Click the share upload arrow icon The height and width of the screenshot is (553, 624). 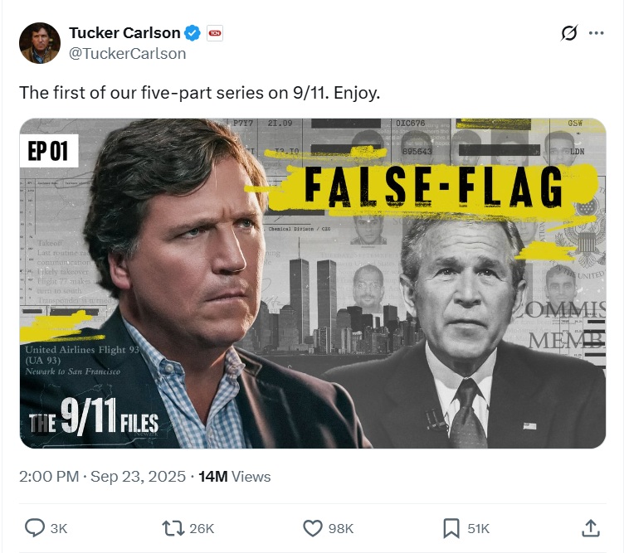point(590,527)
